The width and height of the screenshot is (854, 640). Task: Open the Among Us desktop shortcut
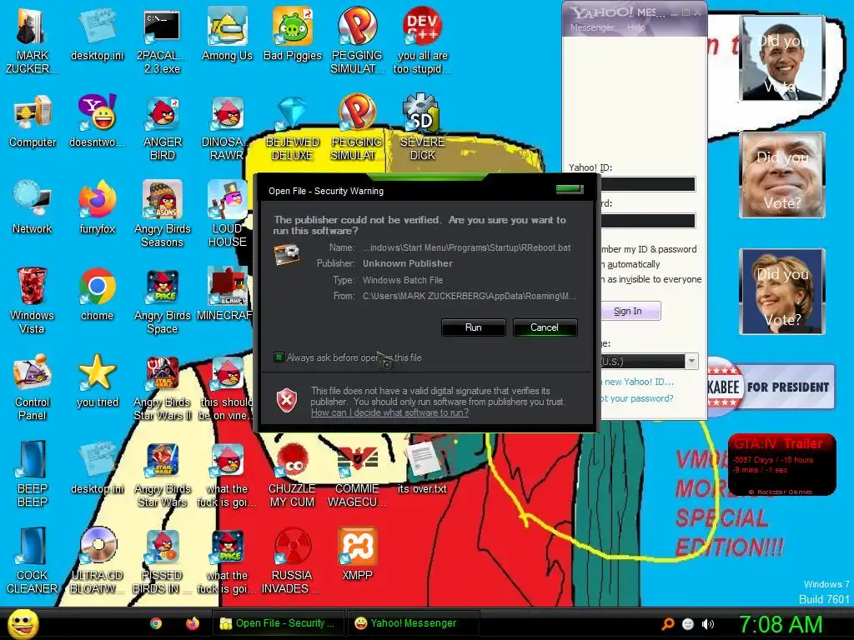[227, 35]
